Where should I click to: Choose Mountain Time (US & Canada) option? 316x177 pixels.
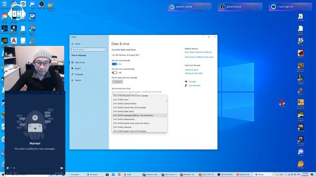(x=139, y=96)
